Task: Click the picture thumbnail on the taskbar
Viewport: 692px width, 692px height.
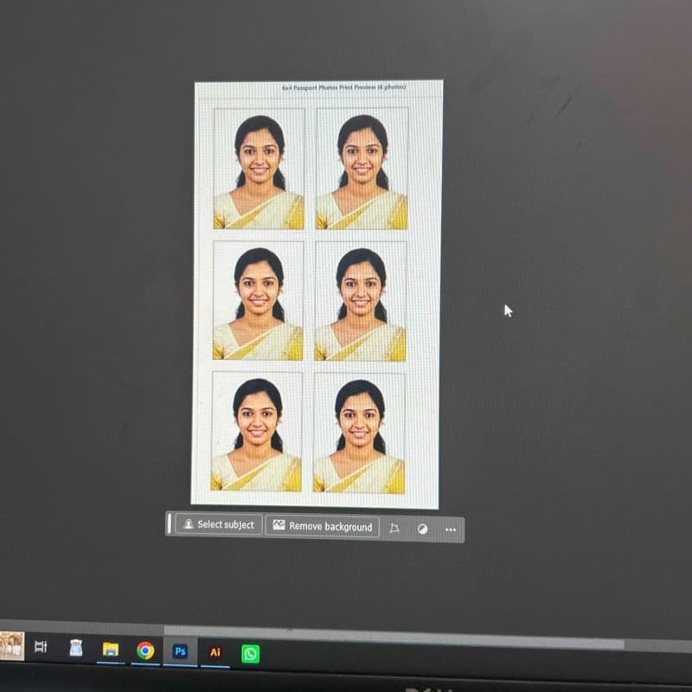Action: point(11,645)
